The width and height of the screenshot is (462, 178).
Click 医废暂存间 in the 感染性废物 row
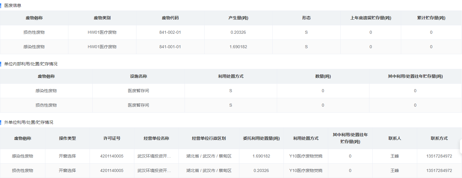(x=139, y=91)
